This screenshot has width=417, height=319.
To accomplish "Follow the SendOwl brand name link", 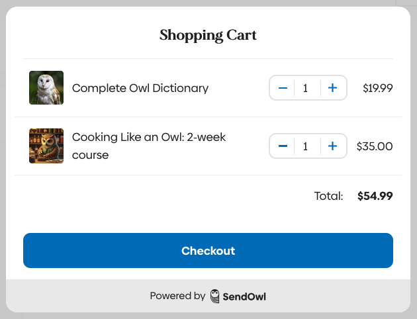I will pos(244,296).
